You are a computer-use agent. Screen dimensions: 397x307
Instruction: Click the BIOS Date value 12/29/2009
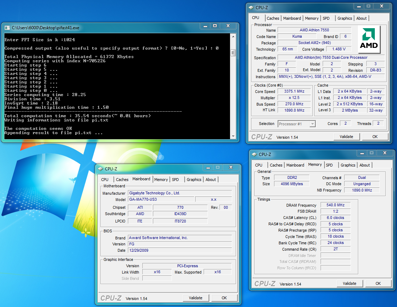click(x=180, y=250)
